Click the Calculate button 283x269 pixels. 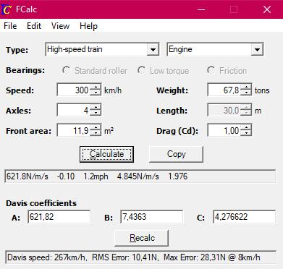pyautogui.click(x=106, y=154)
